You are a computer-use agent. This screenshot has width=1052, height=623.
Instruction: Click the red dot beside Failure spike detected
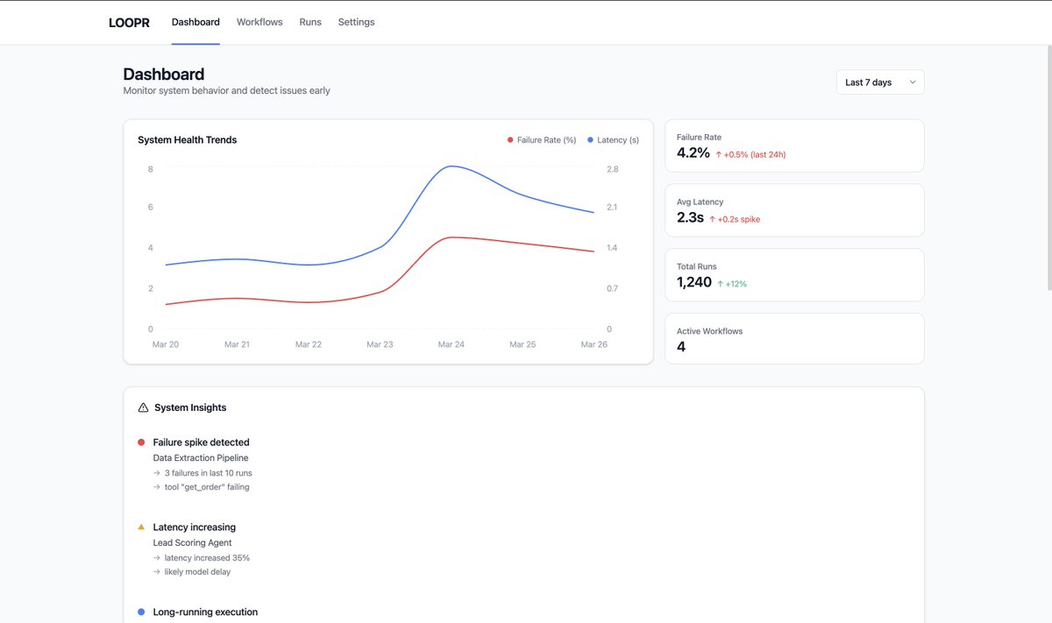141,442
